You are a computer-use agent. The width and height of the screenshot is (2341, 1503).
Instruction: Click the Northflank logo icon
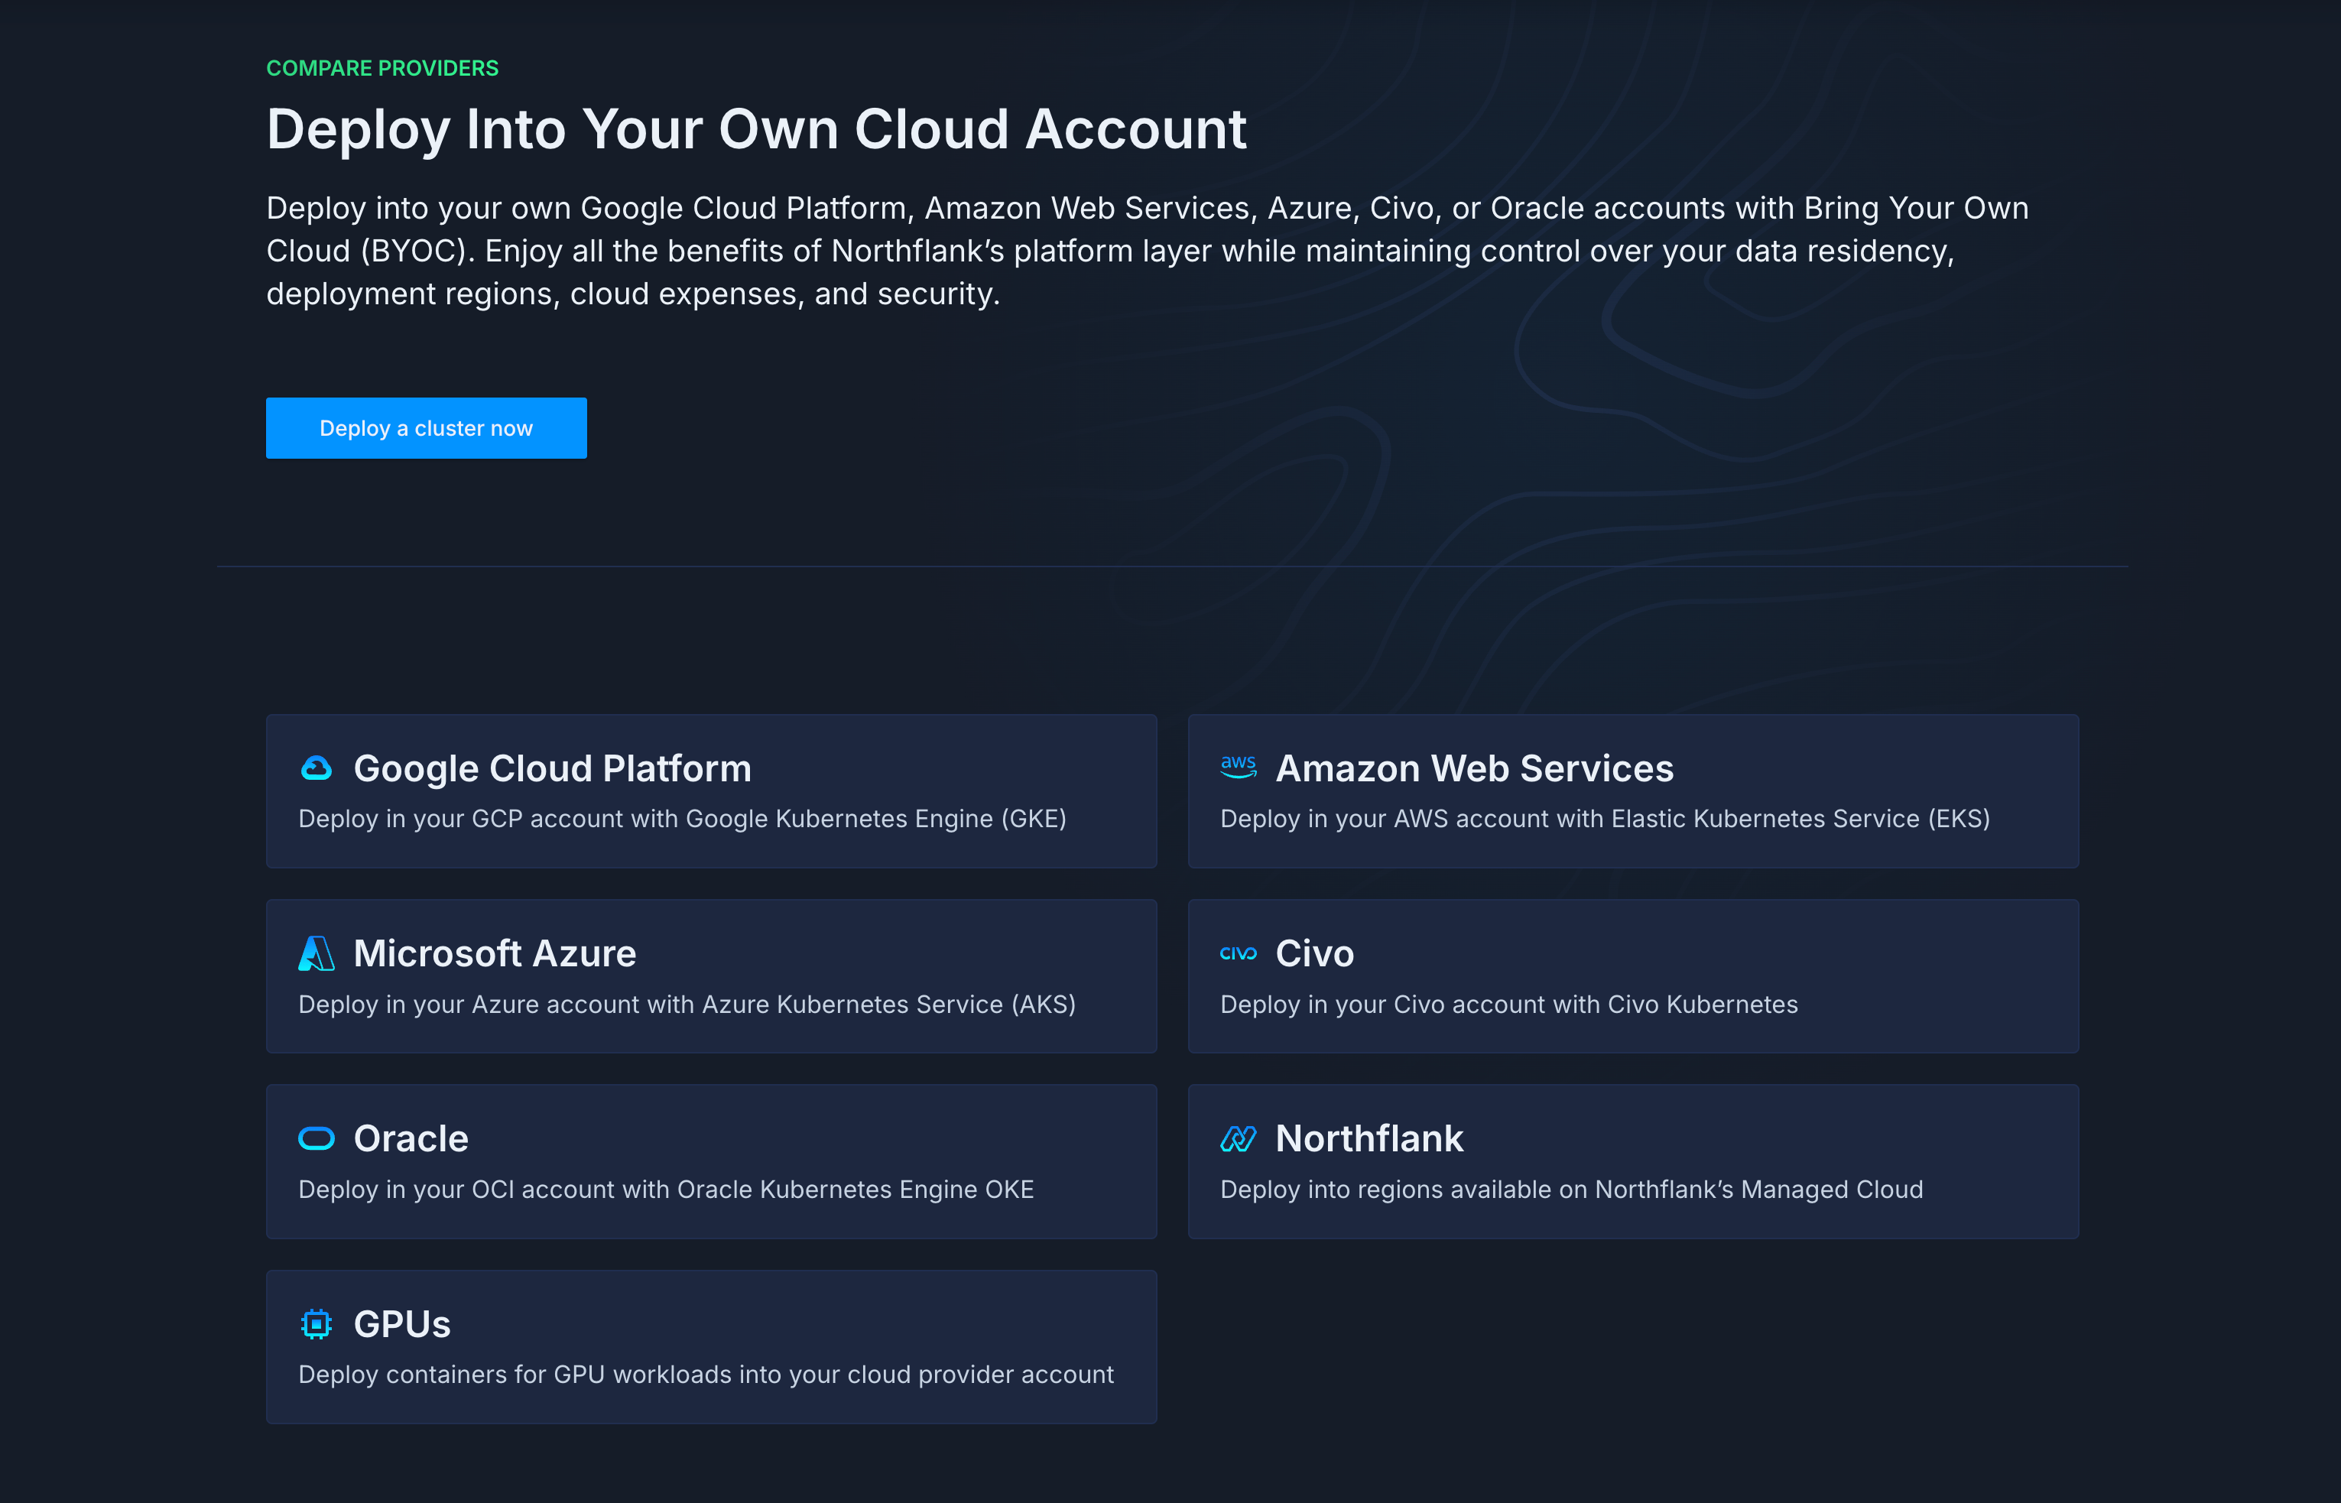click(x=1239, y=1139)
